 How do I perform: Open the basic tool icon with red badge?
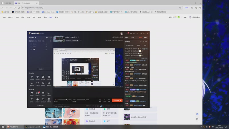coord(37,93)
